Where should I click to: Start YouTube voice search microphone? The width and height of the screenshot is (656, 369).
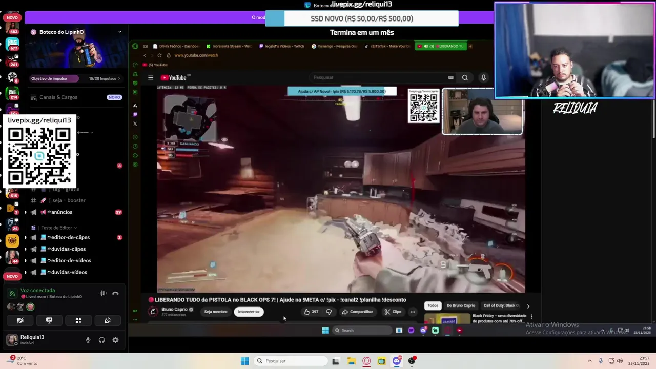(x=483, y=77)
